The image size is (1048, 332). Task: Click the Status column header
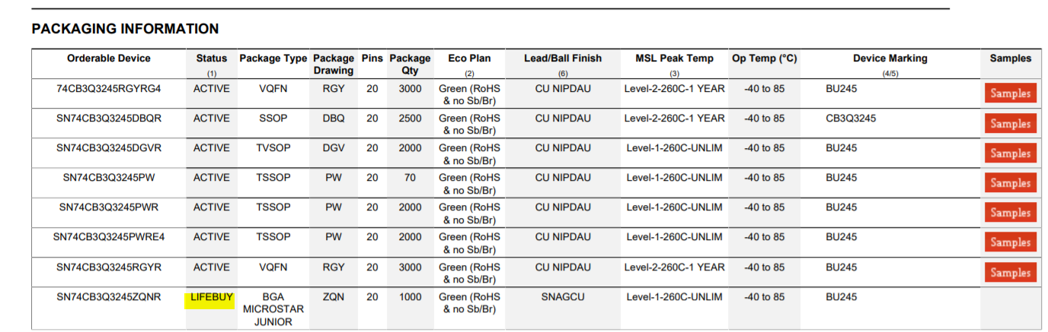click(211, 58)
